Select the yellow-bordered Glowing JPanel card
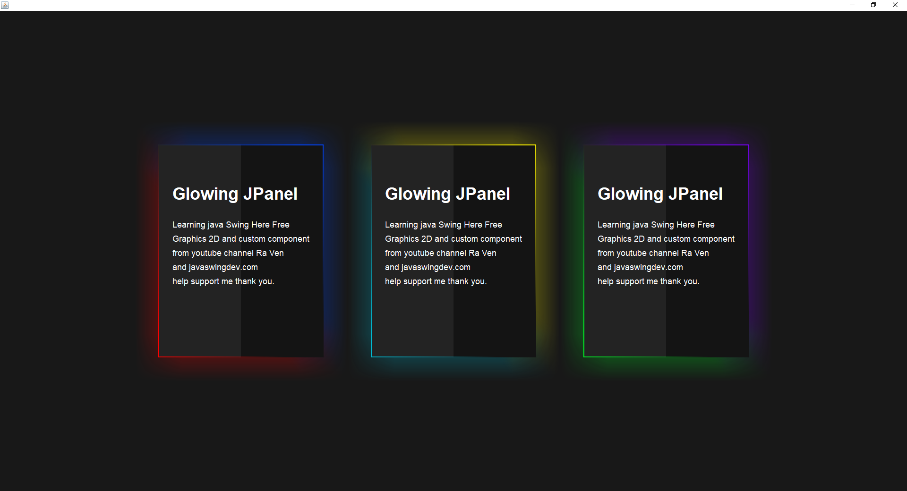The width and height of the screenshot is (907, 491). pos(453,250)
